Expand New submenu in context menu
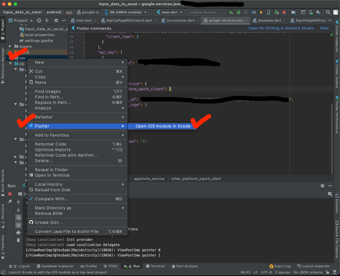Viewport: 340px width, 276px height. [x=77, y=62]
